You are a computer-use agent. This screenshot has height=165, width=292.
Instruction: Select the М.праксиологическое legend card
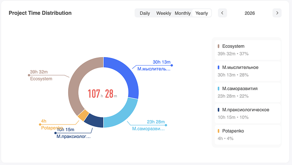(x=248, y=114)
